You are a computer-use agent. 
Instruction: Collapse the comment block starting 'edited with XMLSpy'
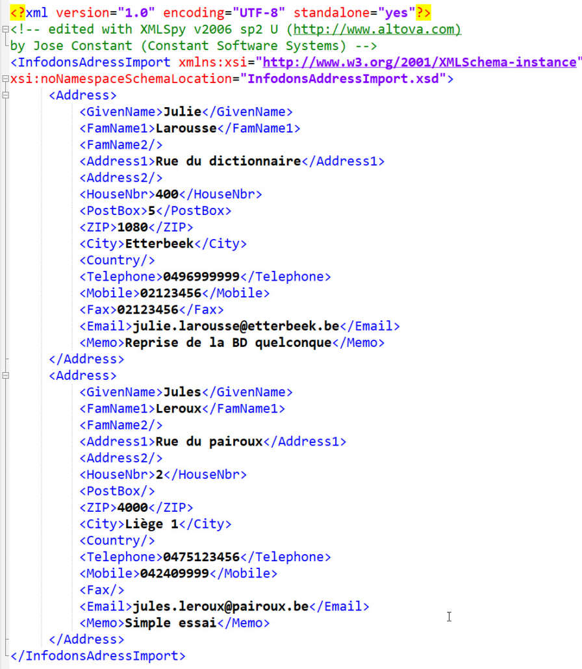tap(6, 29)
